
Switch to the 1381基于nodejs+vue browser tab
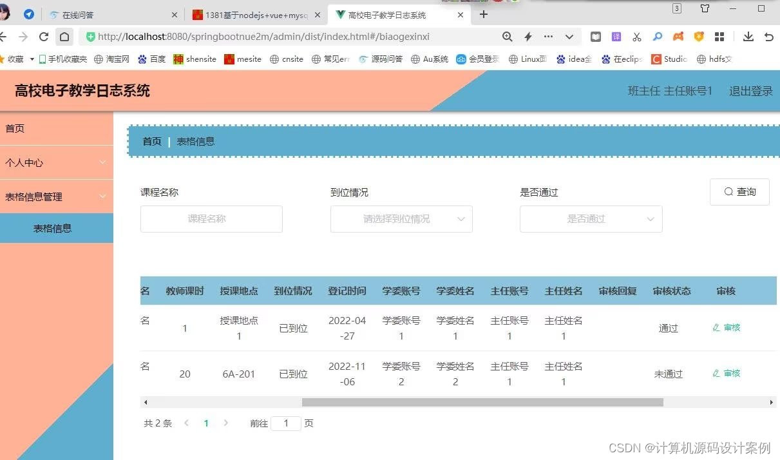coord(251,14)
